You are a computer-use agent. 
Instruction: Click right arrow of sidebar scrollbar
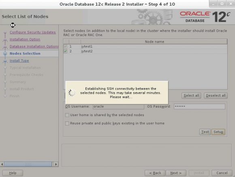point(56,164)
